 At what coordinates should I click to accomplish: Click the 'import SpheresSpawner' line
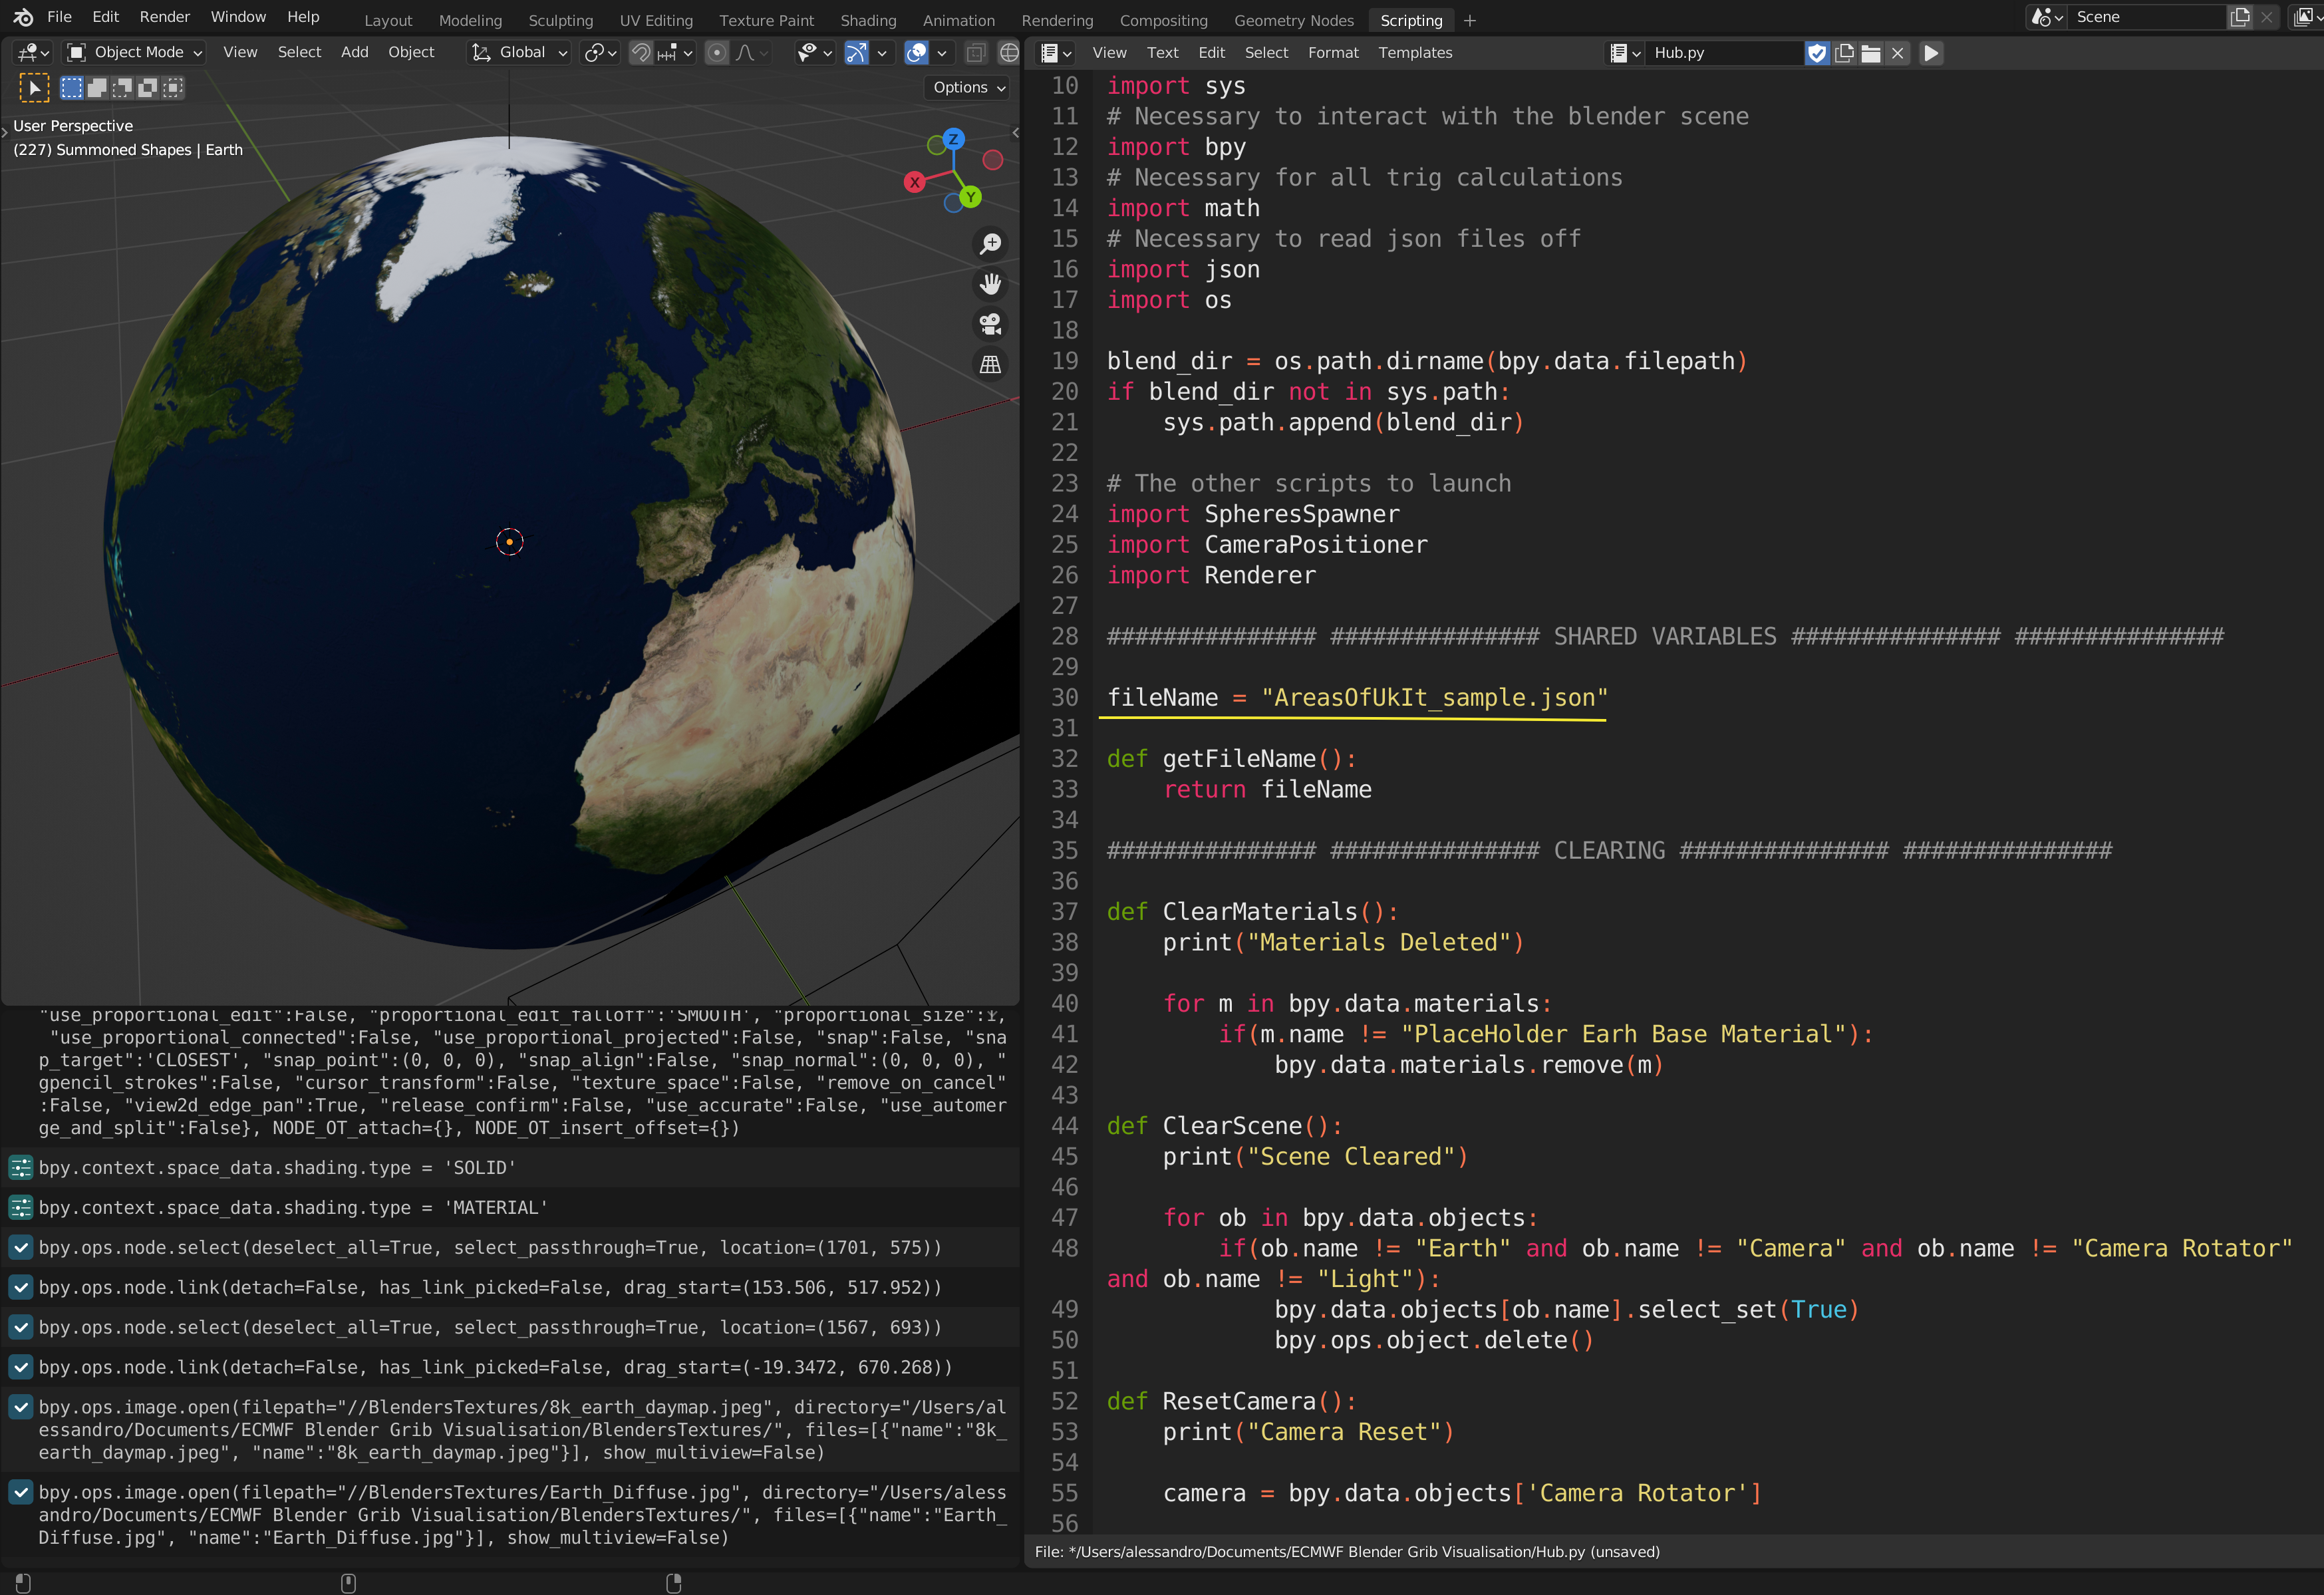[1253, 514]
